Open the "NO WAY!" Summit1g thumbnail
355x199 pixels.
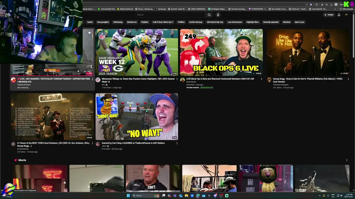point(137,116)
